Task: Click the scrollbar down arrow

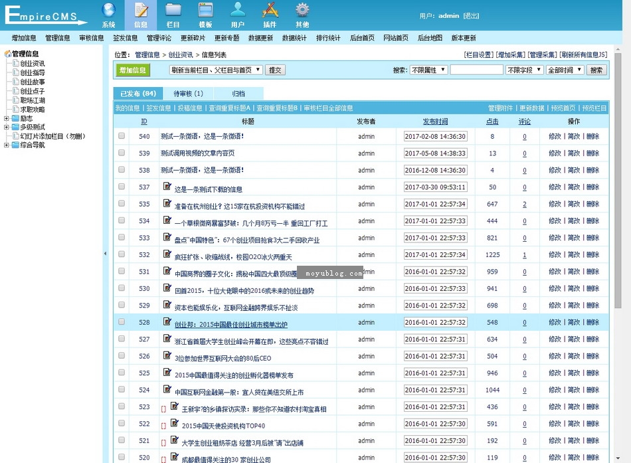Action: point(618,458)
